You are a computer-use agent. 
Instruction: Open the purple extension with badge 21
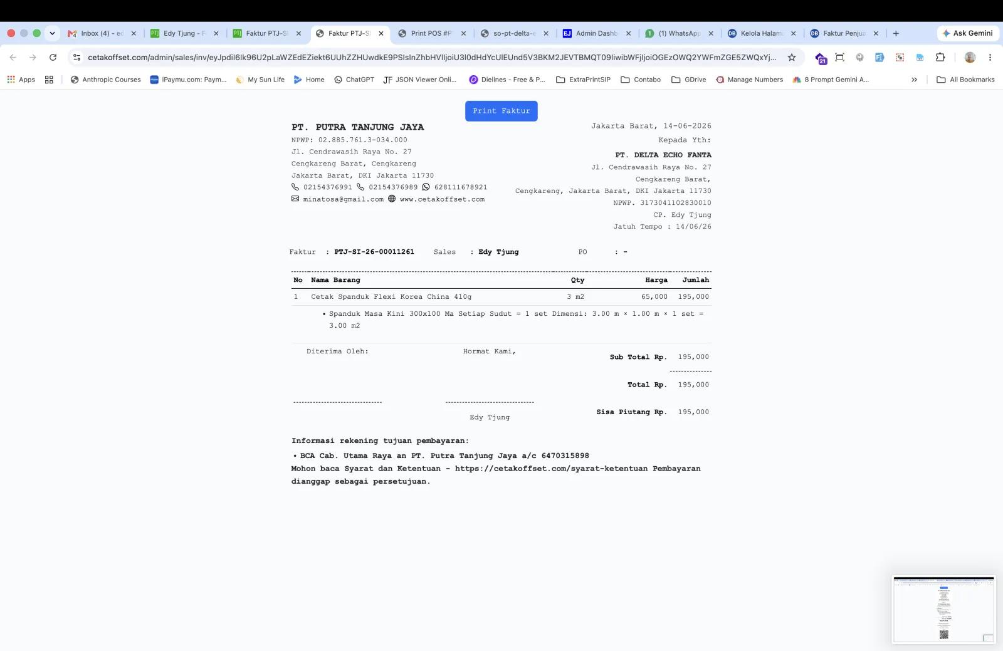pos(821,58)
